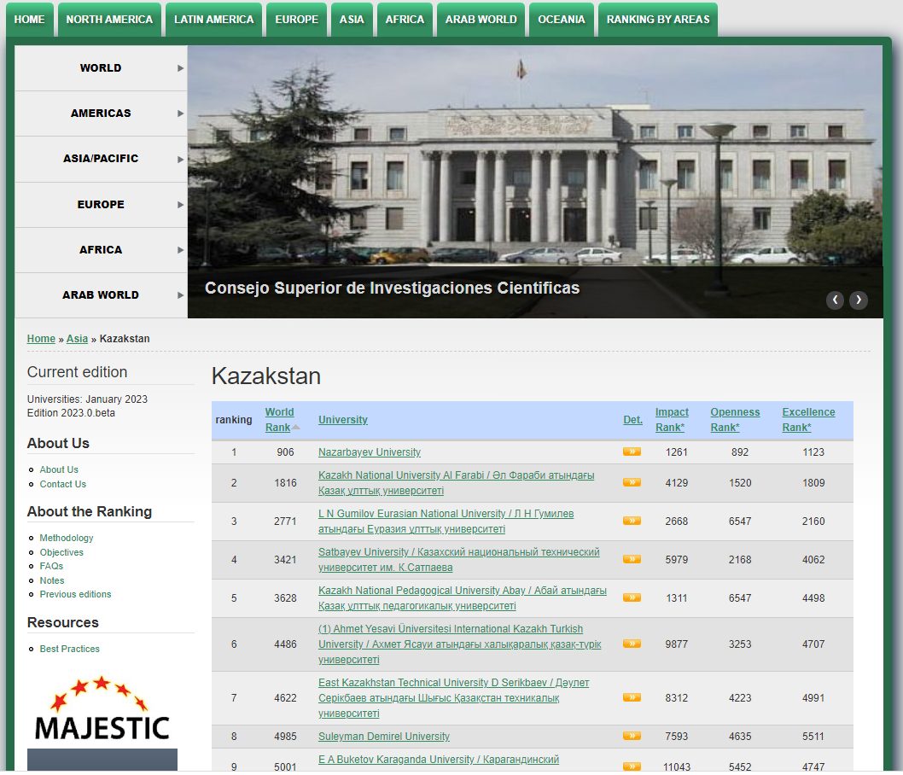Open the Contact Us link
903x775 pixels.
[63, 484]
